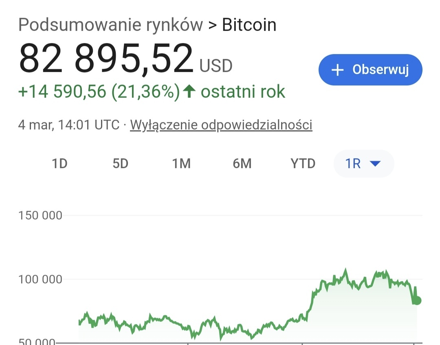Open the Podsumowanie rynków breadcrumb
The image size is (440, 345).
110,25
